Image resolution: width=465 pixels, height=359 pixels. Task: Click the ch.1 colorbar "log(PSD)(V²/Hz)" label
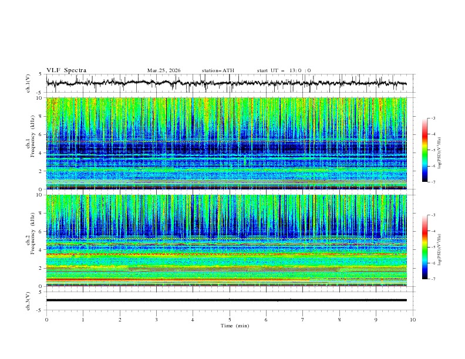coord(440,153)
